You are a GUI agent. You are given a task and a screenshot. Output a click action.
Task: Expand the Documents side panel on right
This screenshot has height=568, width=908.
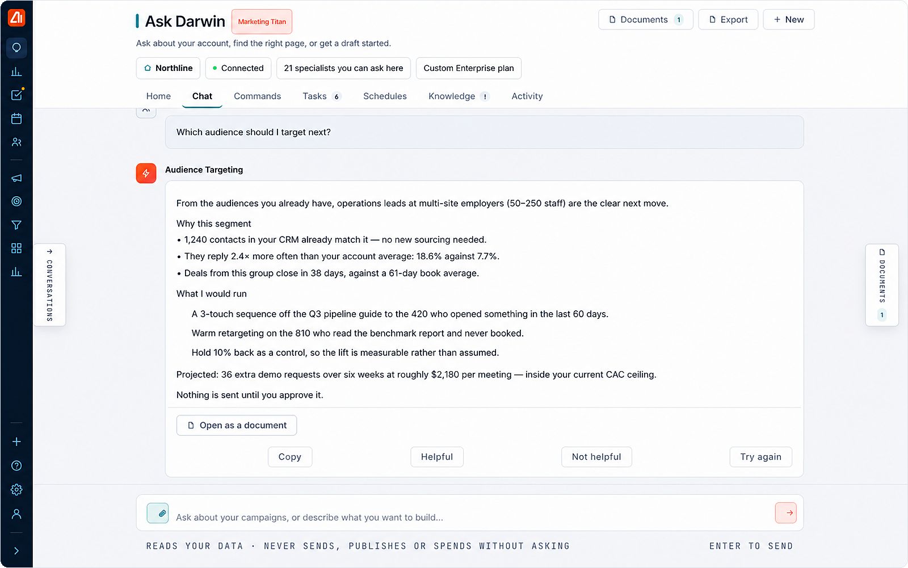click(x=882, y=285)
